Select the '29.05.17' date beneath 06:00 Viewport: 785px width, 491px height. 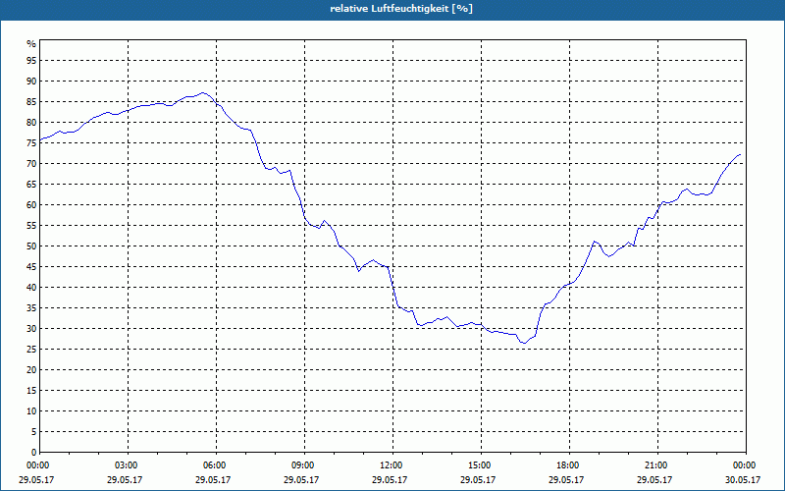[213, 479]
